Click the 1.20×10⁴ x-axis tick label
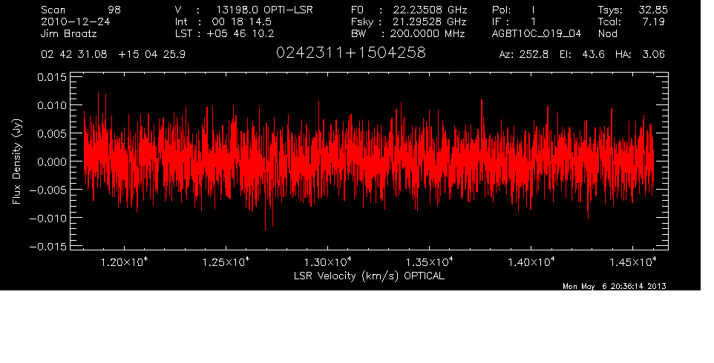 coord(124,262)
